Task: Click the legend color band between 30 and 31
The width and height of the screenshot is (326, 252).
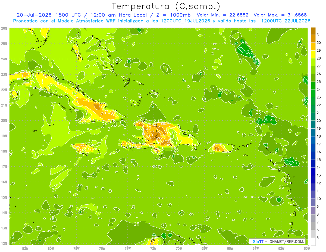Action: click(x=313, y=39)
